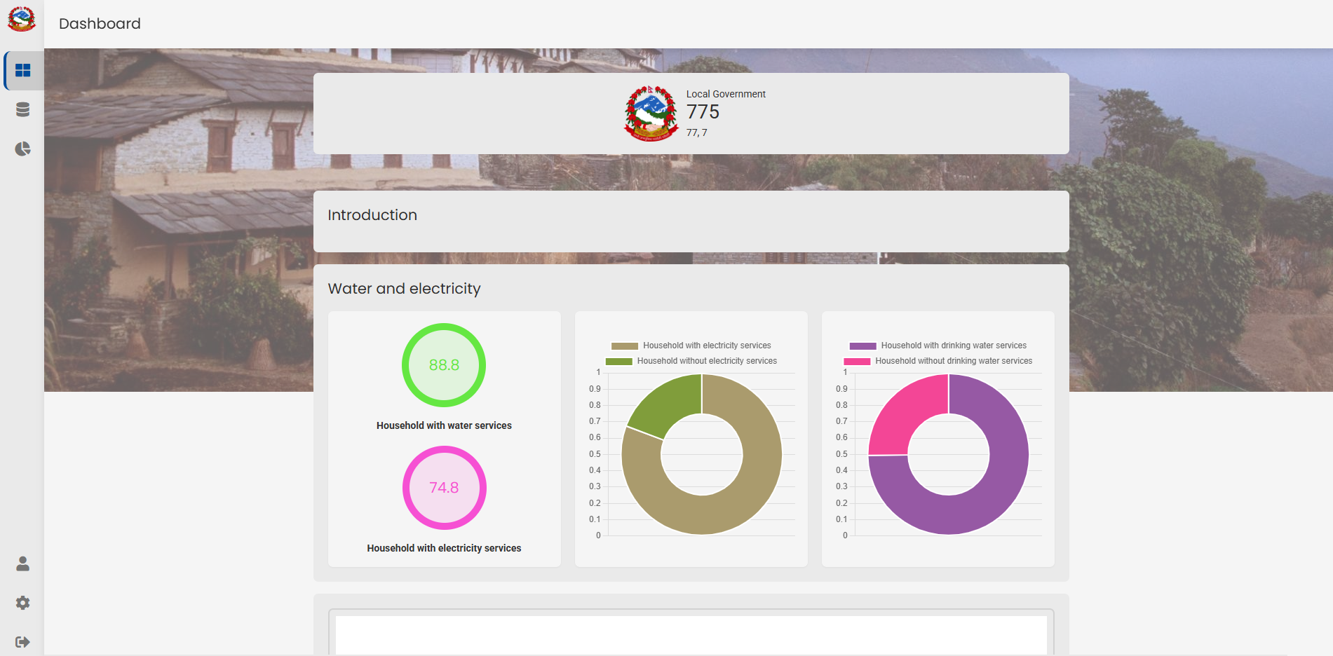1333x656 pixels.
Task: Open the user profile icon near sidebar bottom
Action: [x=23, y=563]
